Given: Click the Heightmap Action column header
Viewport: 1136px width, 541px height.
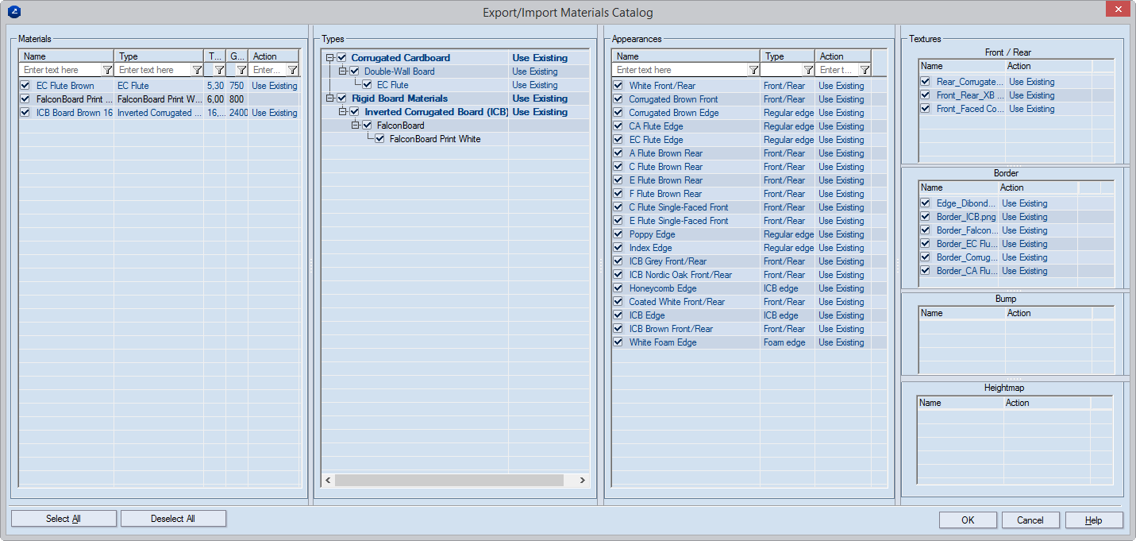Looking at the screenshot, I should click(1047, 403).
